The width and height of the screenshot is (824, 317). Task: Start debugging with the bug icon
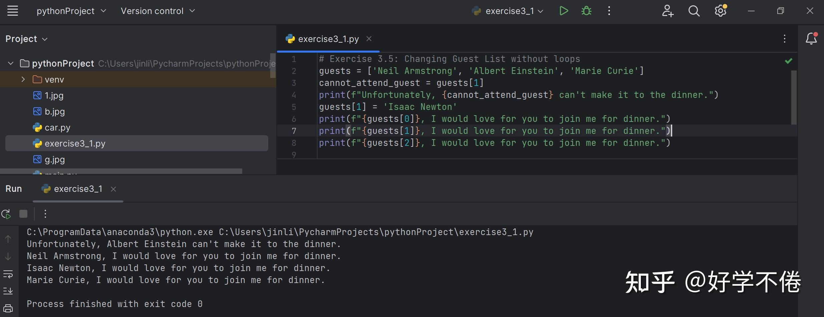click(586, 11)
